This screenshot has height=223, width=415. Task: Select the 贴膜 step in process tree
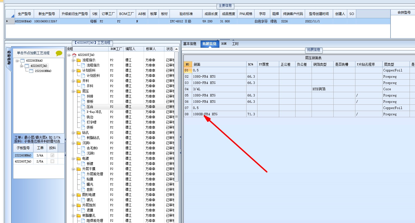click(90, 179)
